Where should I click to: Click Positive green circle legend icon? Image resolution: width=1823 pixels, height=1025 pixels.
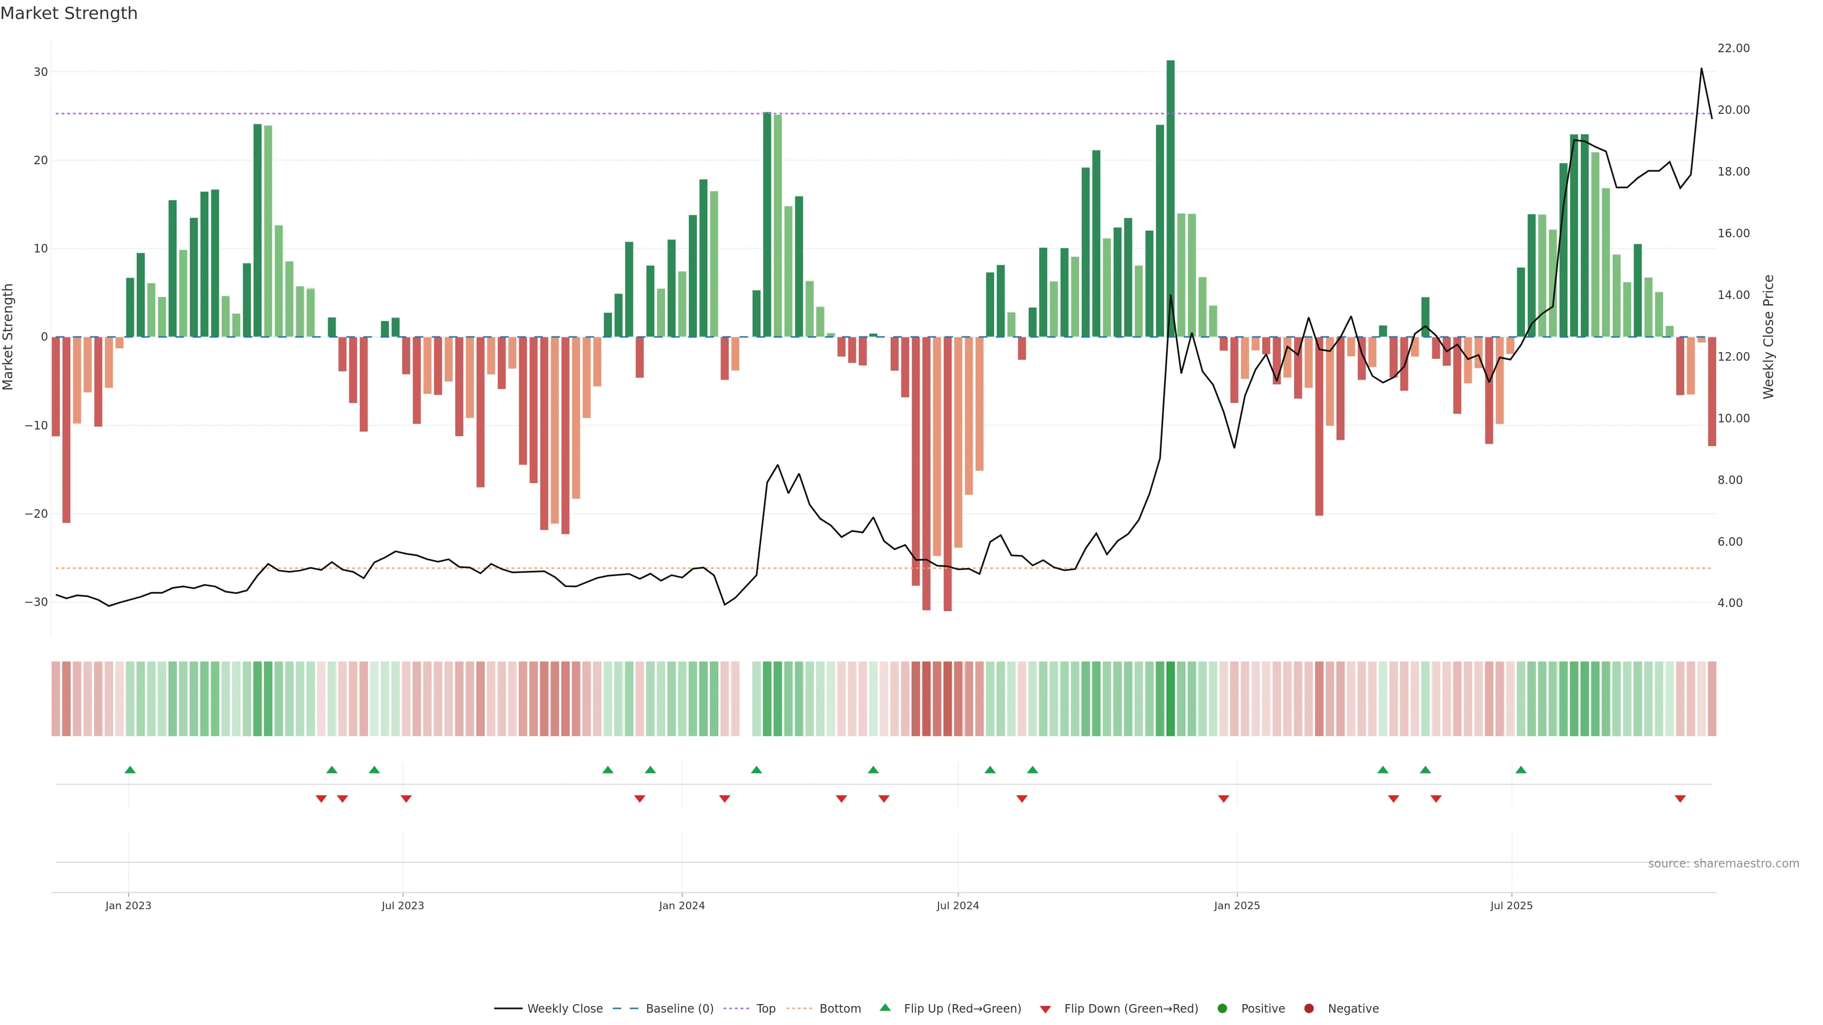click(x=1222, y=1008)
